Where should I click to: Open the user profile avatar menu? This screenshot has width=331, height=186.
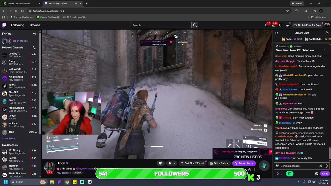click(x=327, y=25)
